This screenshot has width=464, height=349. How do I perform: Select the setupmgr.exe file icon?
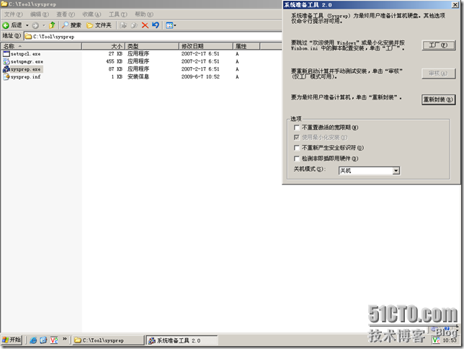coord(6,61)
